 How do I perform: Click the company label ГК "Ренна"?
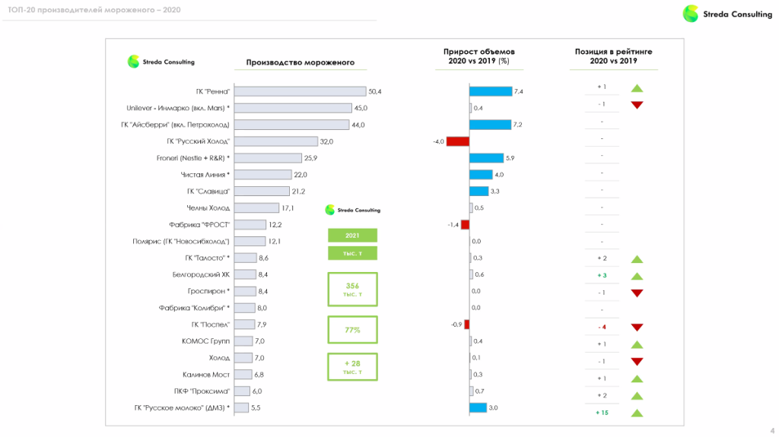[213, 91]
